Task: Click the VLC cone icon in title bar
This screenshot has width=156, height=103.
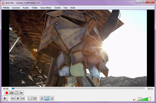Action: click(x=3, y=3)
